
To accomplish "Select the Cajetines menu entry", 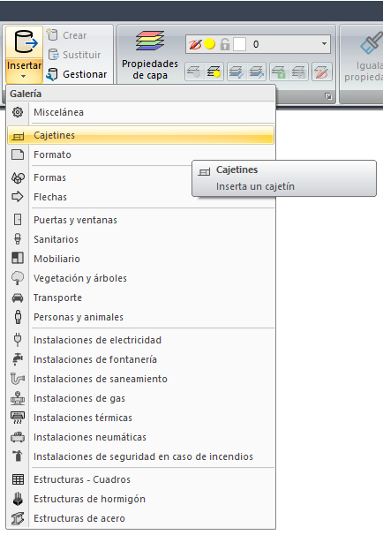I will click(x=140, y=135).
